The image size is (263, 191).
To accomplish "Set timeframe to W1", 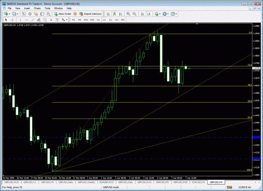I will [x=117, y=20].
